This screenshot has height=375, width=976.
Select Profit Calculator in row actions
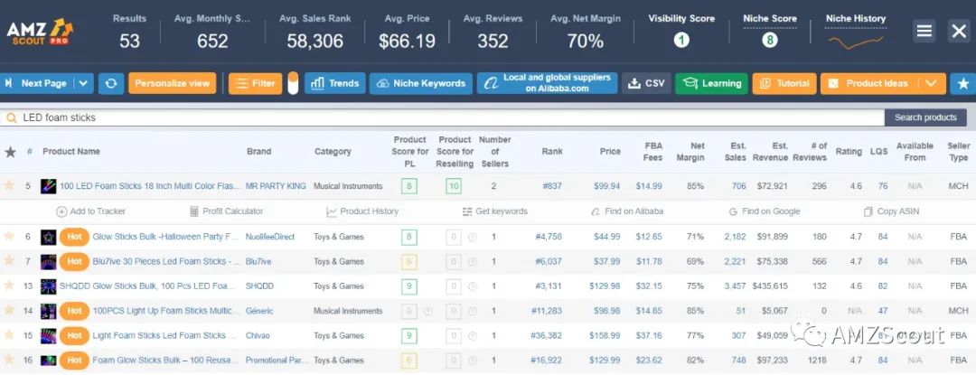click(x=226, y=211)
